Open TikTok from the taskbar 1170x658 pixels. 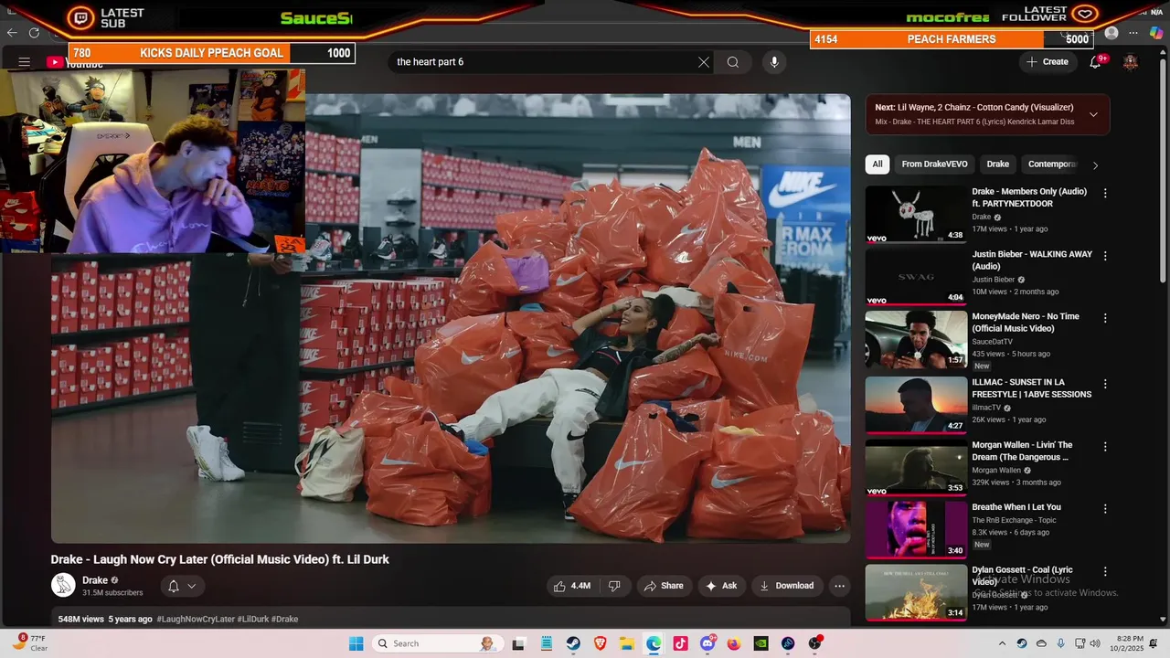[680, 643]
